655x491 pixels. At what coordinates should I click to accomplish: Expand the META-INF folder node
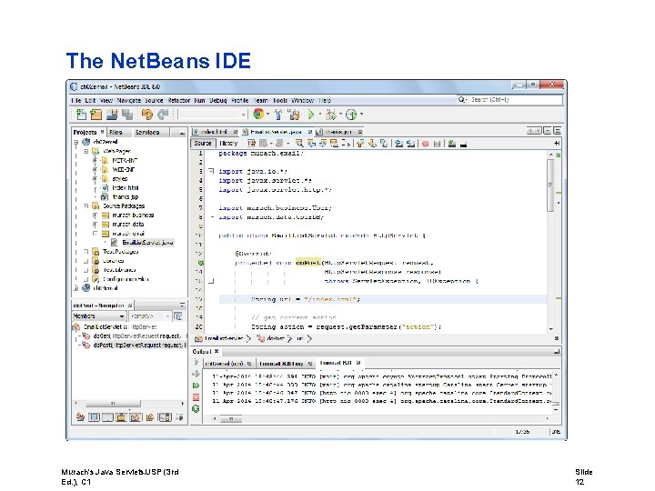pos(95,160)
